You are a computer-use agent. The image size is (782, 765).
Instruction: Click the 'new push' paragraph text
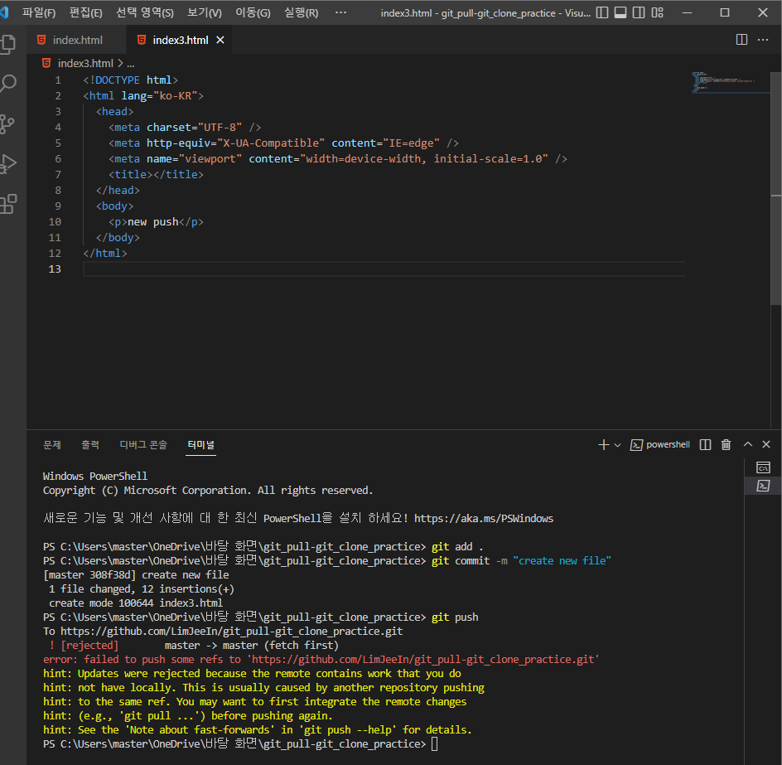(153, 221)
